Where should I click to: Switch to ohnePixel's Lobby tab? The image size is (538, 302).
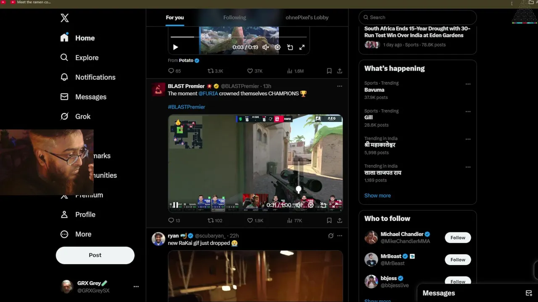(x=307, y=18)
